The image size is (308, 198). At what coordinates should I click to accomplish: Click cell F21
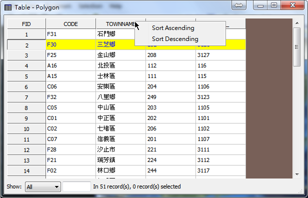(x=70, y=160)
